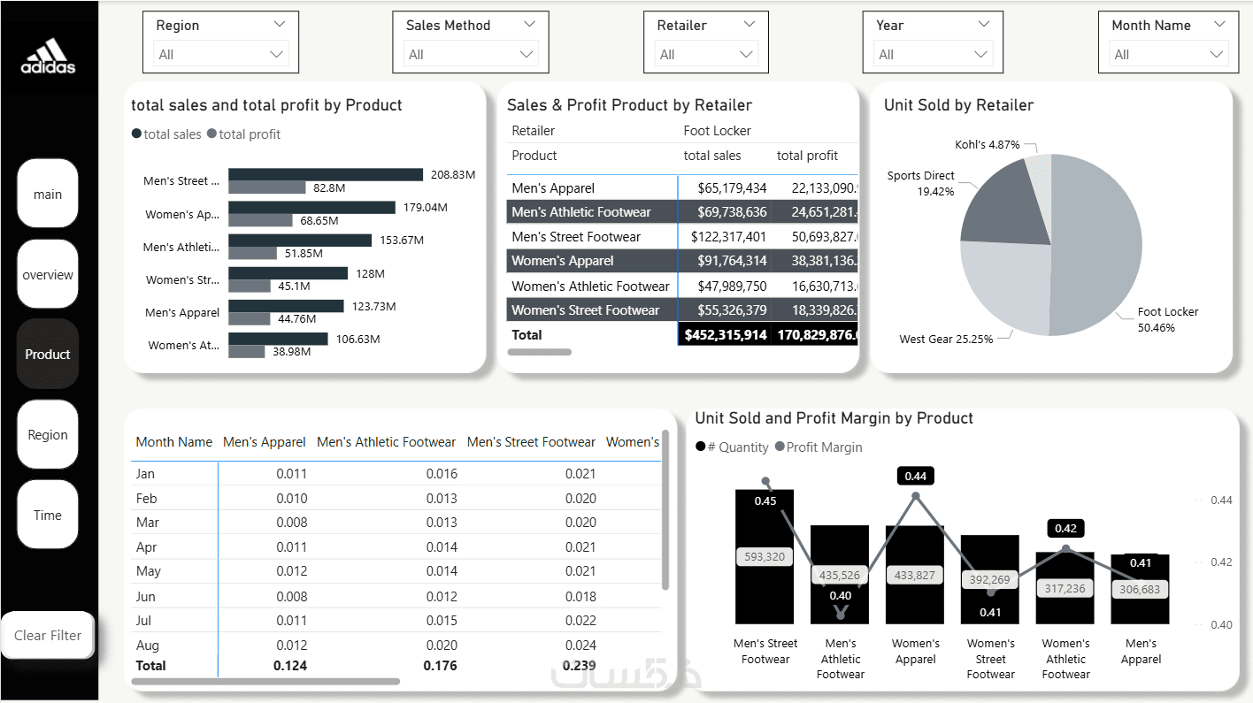Screen dimensions: 1253x703
Task: Click Men's Athletic Footwear column header in monthly table
Action: tap(386, 442)
